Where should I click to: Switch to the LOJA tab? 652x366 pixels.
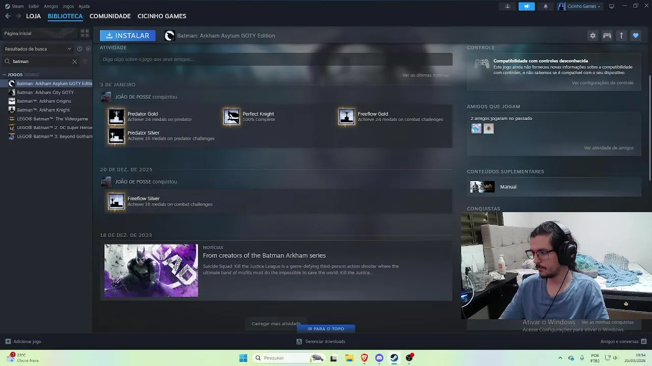pos(34,16)
